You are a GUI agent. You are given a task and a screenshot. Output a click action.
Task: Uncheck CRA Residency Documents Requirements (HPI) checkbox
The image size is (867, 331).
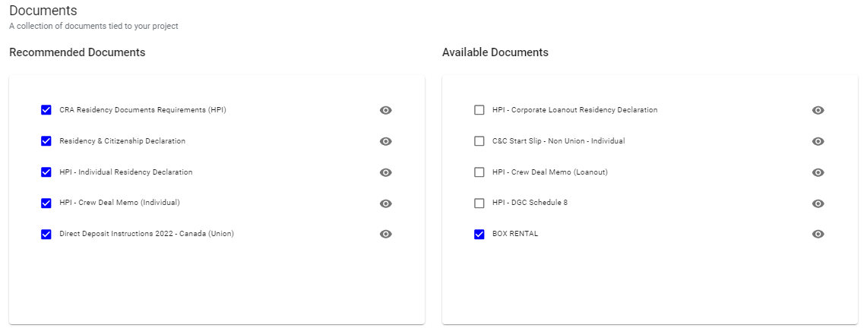[x=46, y=110]
